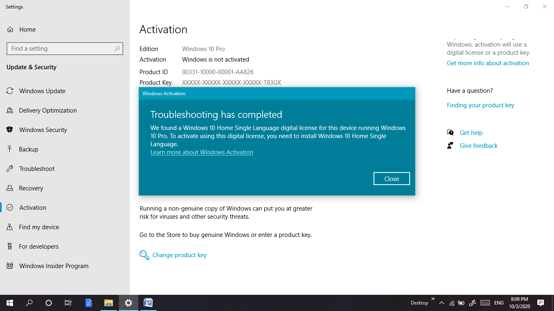The width and height of the screenshot is (554, 311).
Task: Select Troubleshoot in sidebar
Action: [37, 169]
